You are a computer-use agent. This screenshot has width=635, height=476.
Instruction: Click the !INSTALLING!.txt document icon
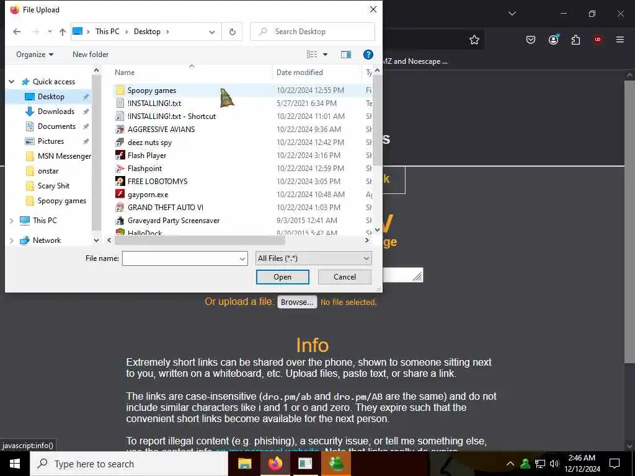(x=120, y=104)
